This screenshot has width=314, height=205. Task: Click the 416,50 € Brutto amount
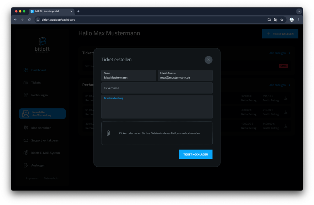coord(268,110)
